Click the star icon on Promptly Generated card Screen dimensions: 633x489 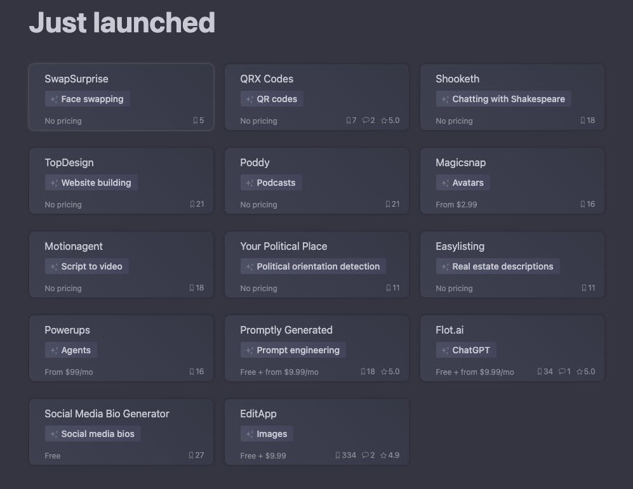point(384,372)
